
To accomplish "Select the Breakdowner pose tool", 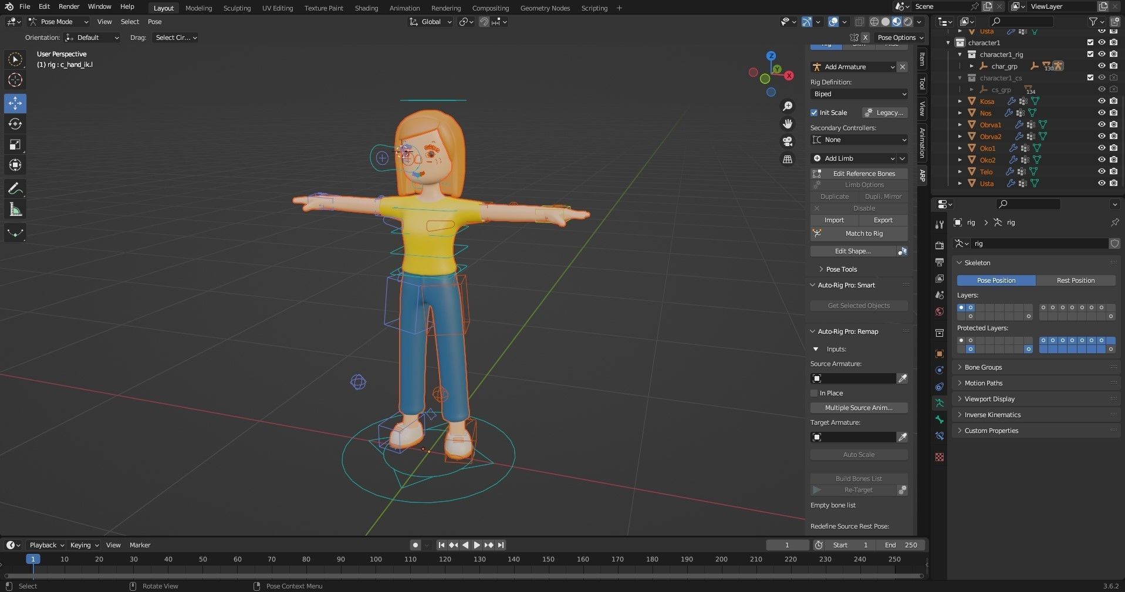I will coord(15,233).
